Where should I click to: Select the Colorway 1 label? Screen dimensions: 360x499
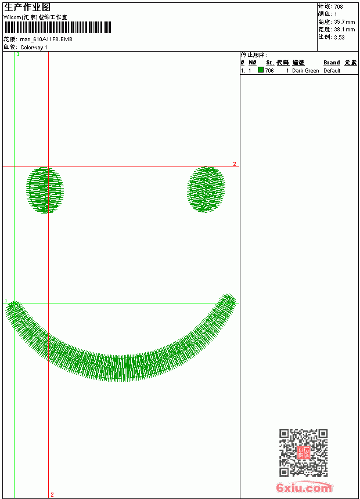click(x=34, y=48)
